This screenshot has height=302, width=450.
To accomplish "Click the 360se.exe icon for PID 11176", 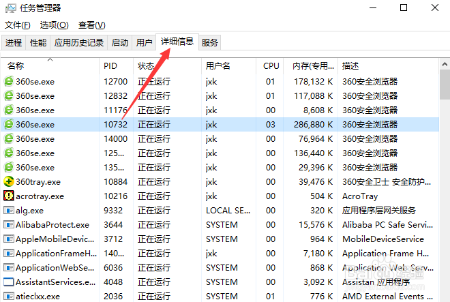I will (9, 110).
